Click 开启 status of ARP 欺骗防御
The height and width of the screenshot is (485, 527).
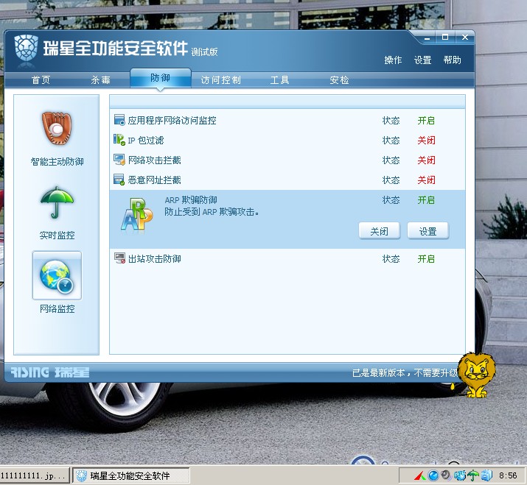click(x=426, y=200)
